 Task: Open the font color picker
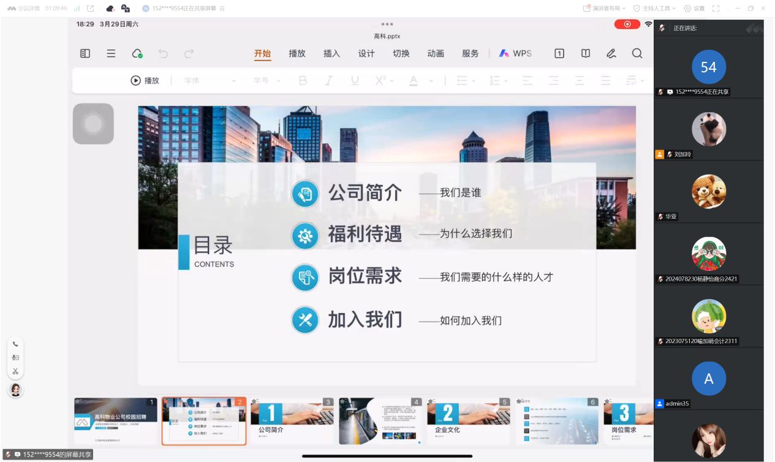coord(414,81)
